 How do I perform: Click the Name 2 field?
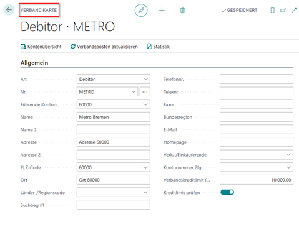114,129
